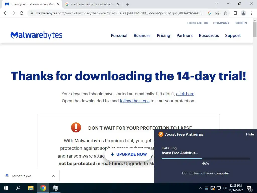
Task: Click the network tray icon
Action: click(x=219, y=188)
